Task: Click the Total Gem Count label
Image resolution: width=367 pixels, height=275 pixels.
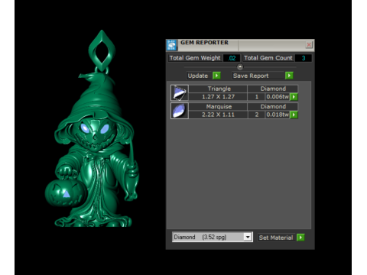Action: pos(268,58)
